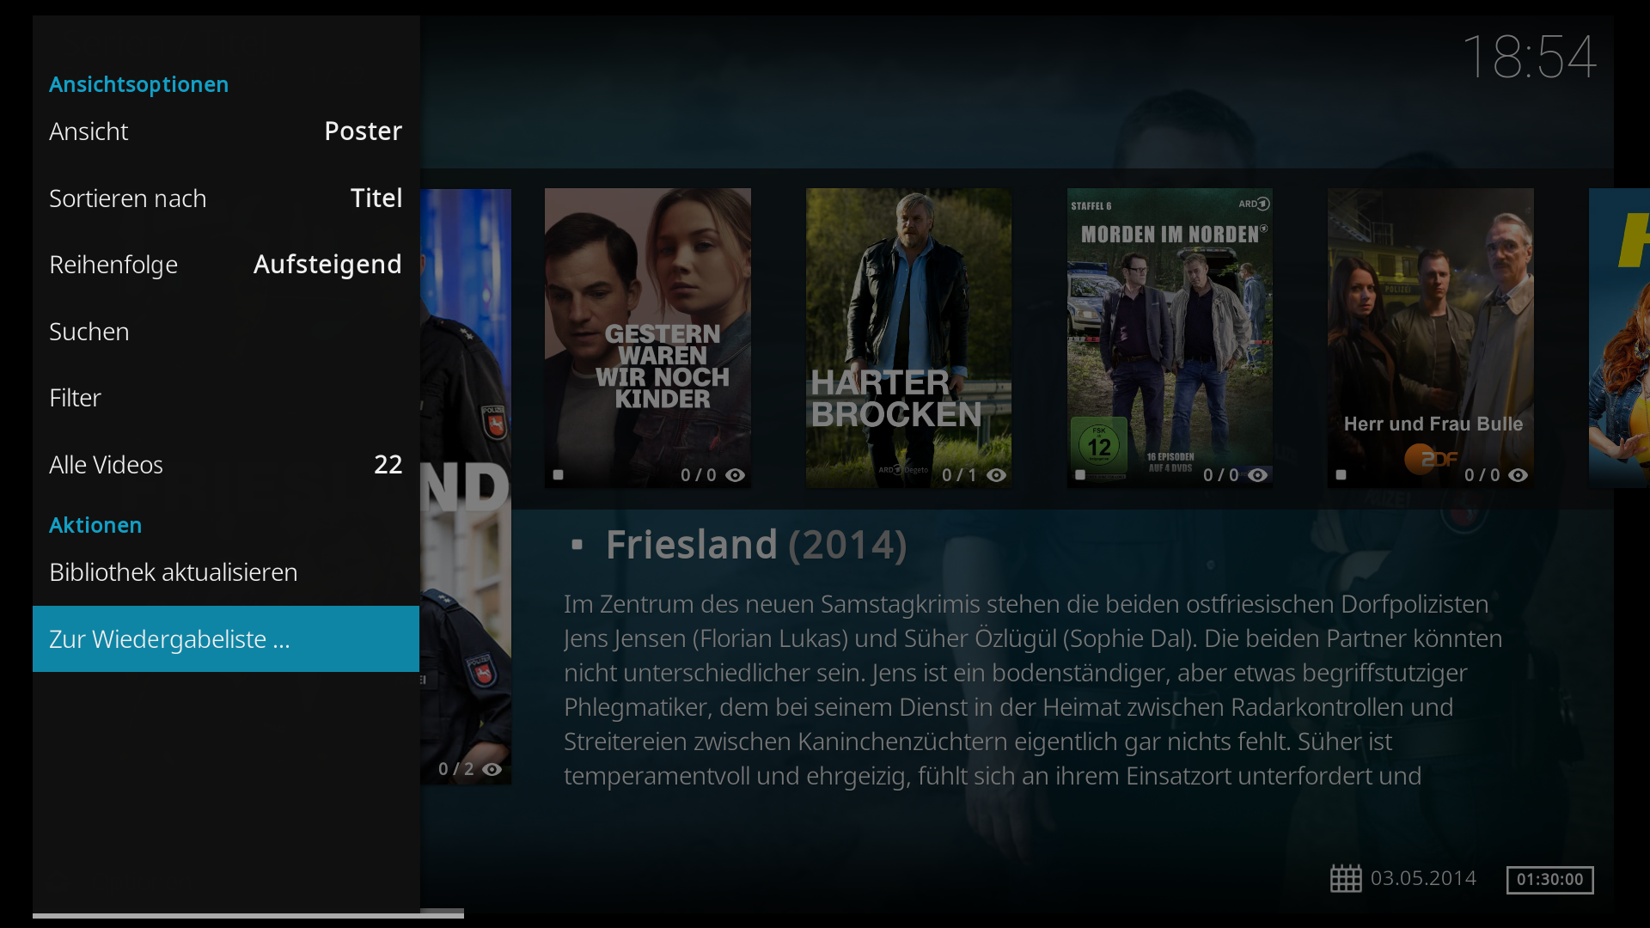
Task: Click the watched eye icon on Harter Brocken poster
Action: pyautogui.click(x=996, y=475)
